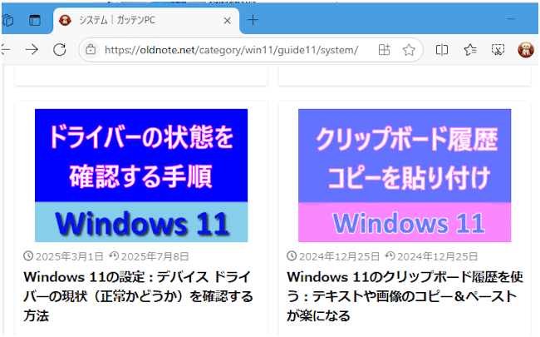Click the published date 2025年3月1日

[x=63, y=256]
